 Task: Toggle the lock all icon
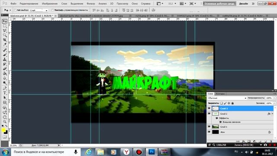coord(232,103)
